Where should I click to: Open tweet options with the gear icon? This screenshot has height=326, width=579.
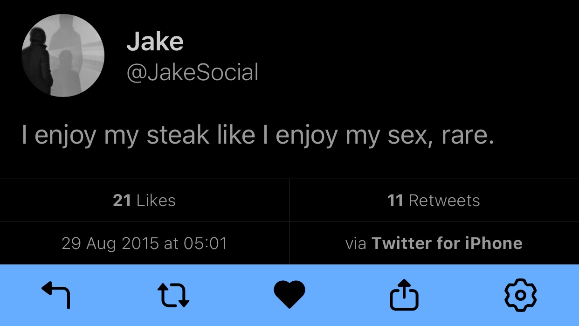point(520,295)
